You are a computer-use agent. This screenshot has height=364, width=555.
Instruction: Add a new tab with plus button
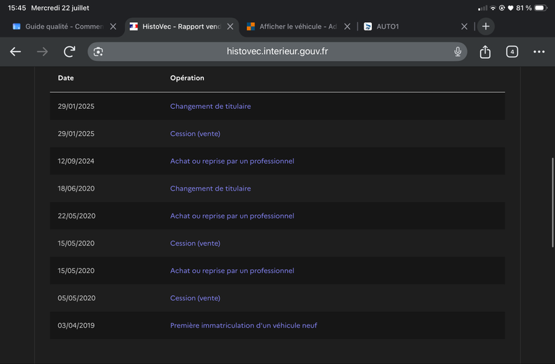[x=486, y=26]
